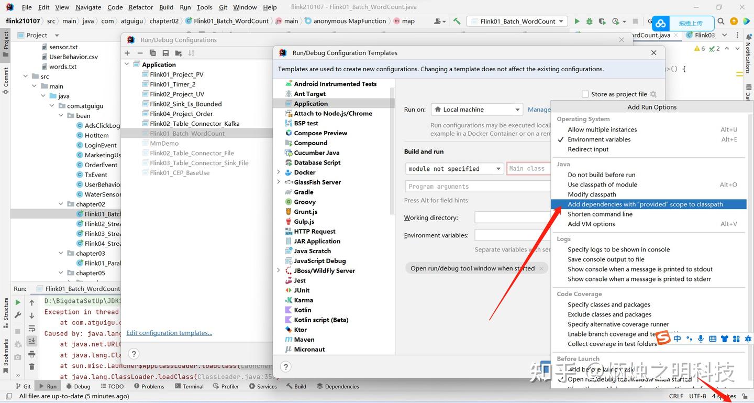The image size is (754, 403).
Task: Click the Edit configuration templates link
Action: pyautogui.click(x=169, y=332)
